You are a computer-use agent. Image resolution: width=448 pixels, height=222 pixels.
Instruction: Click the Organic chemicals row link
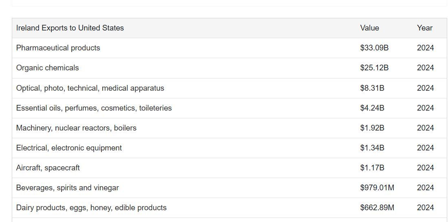coord(47,68)
